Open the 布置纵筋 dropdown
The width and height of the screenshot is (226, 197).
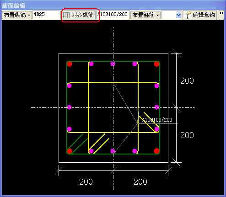click(17, 15)
